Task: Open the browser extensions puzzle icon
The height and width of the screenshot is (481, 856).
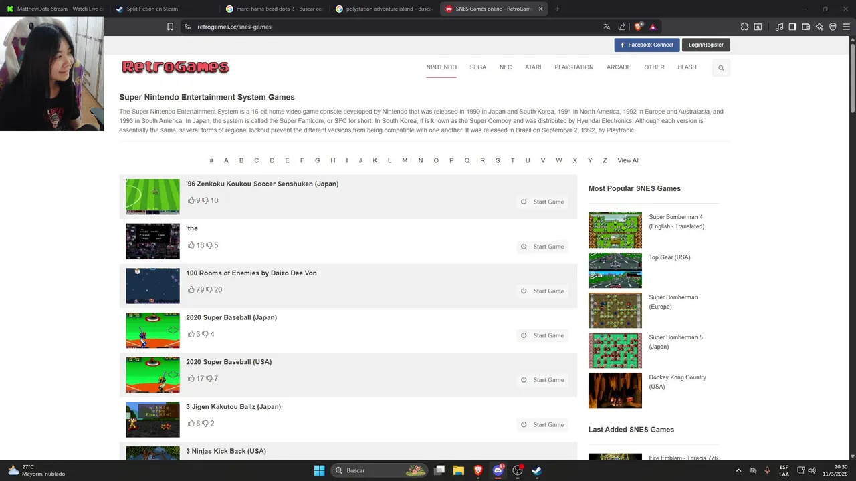Action: pos(744,27)
